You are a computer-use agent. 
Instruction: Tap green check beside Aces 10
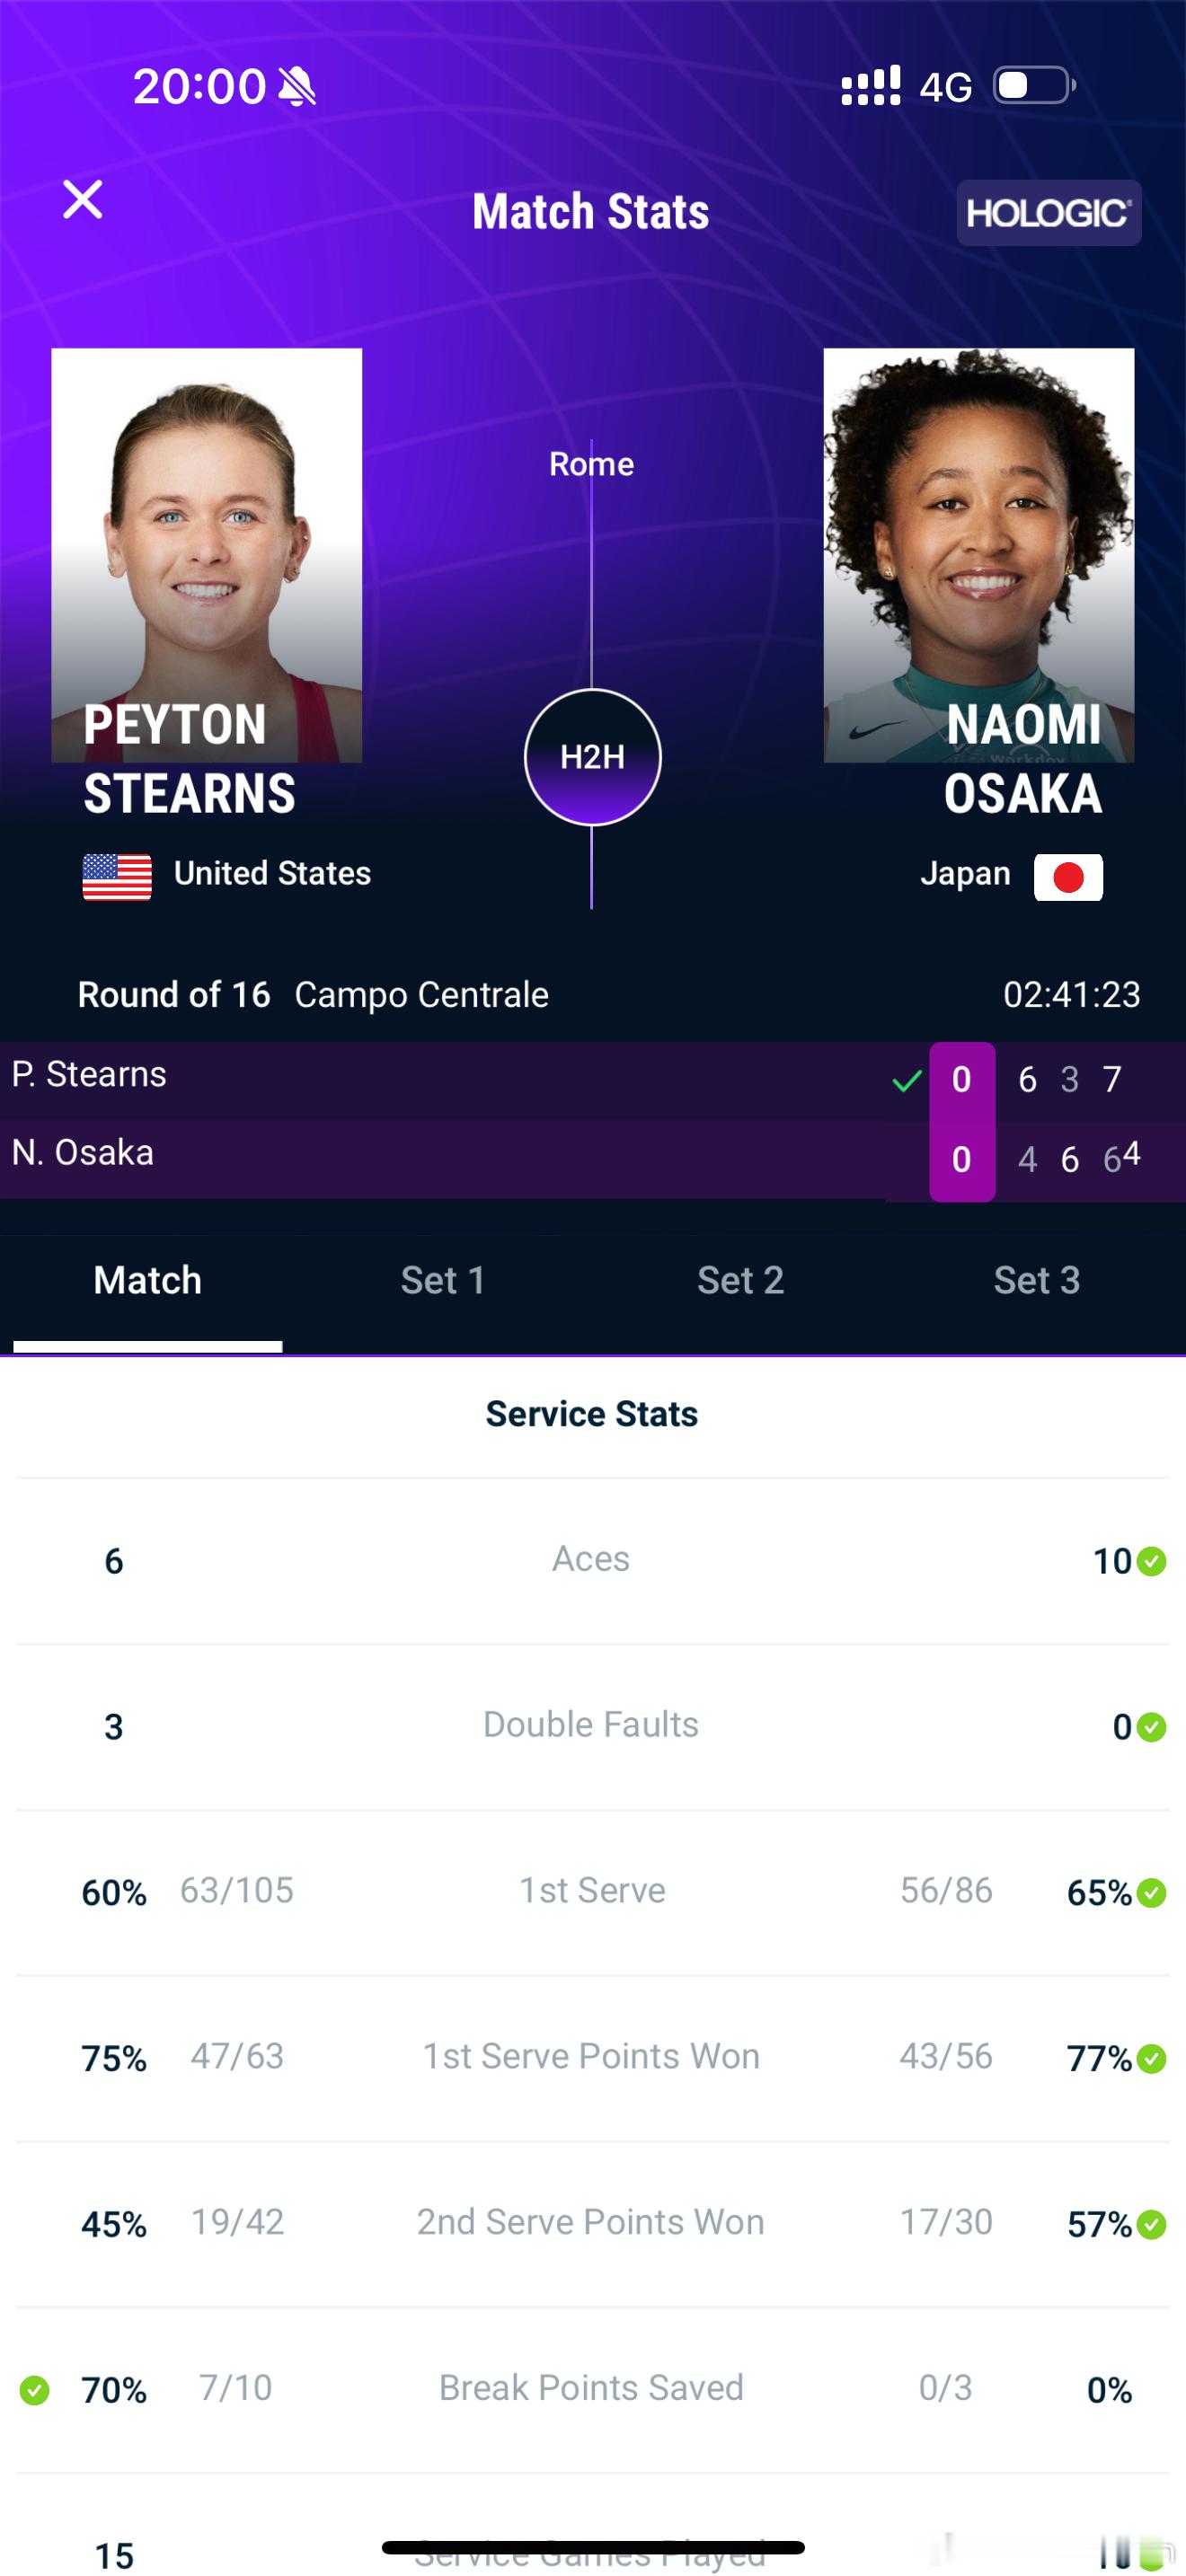[x=1152, y=1561]
